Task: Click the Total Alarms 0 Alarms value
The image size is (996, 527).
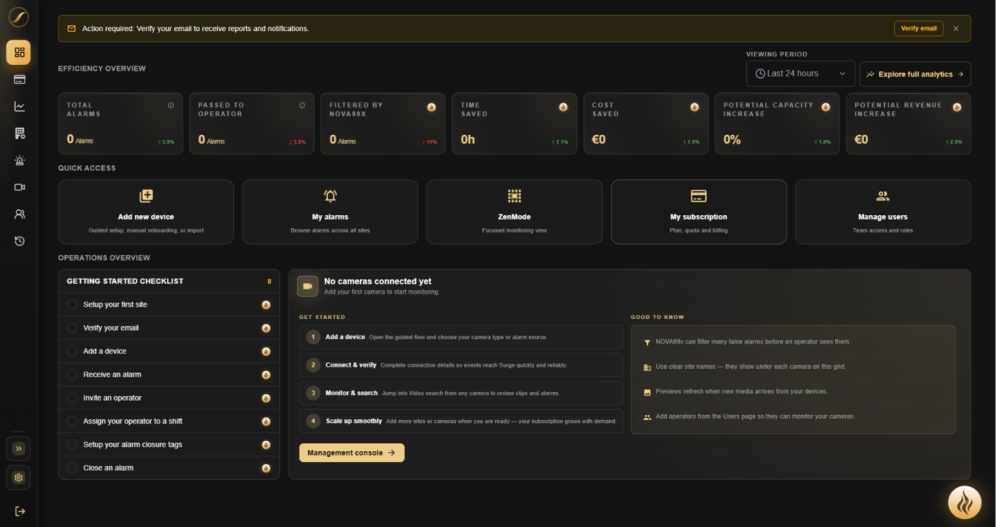Action: tap(80, 139)
